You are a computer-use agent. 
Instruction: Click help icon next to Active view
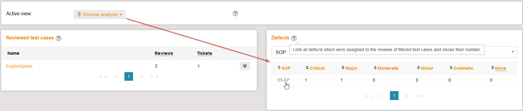coord(235,13)
